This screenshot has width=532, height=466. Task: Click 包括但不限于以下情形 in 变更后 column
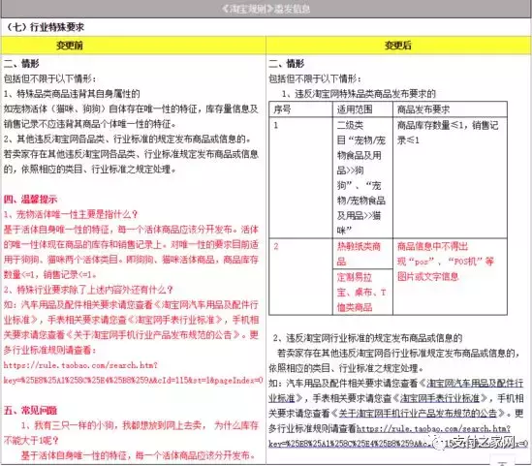(x=315, y=78)
